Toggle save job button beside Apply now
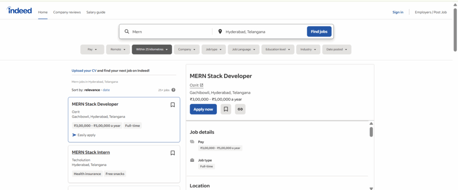This screenshot has height=190, width=458. [x=226, y=109]
